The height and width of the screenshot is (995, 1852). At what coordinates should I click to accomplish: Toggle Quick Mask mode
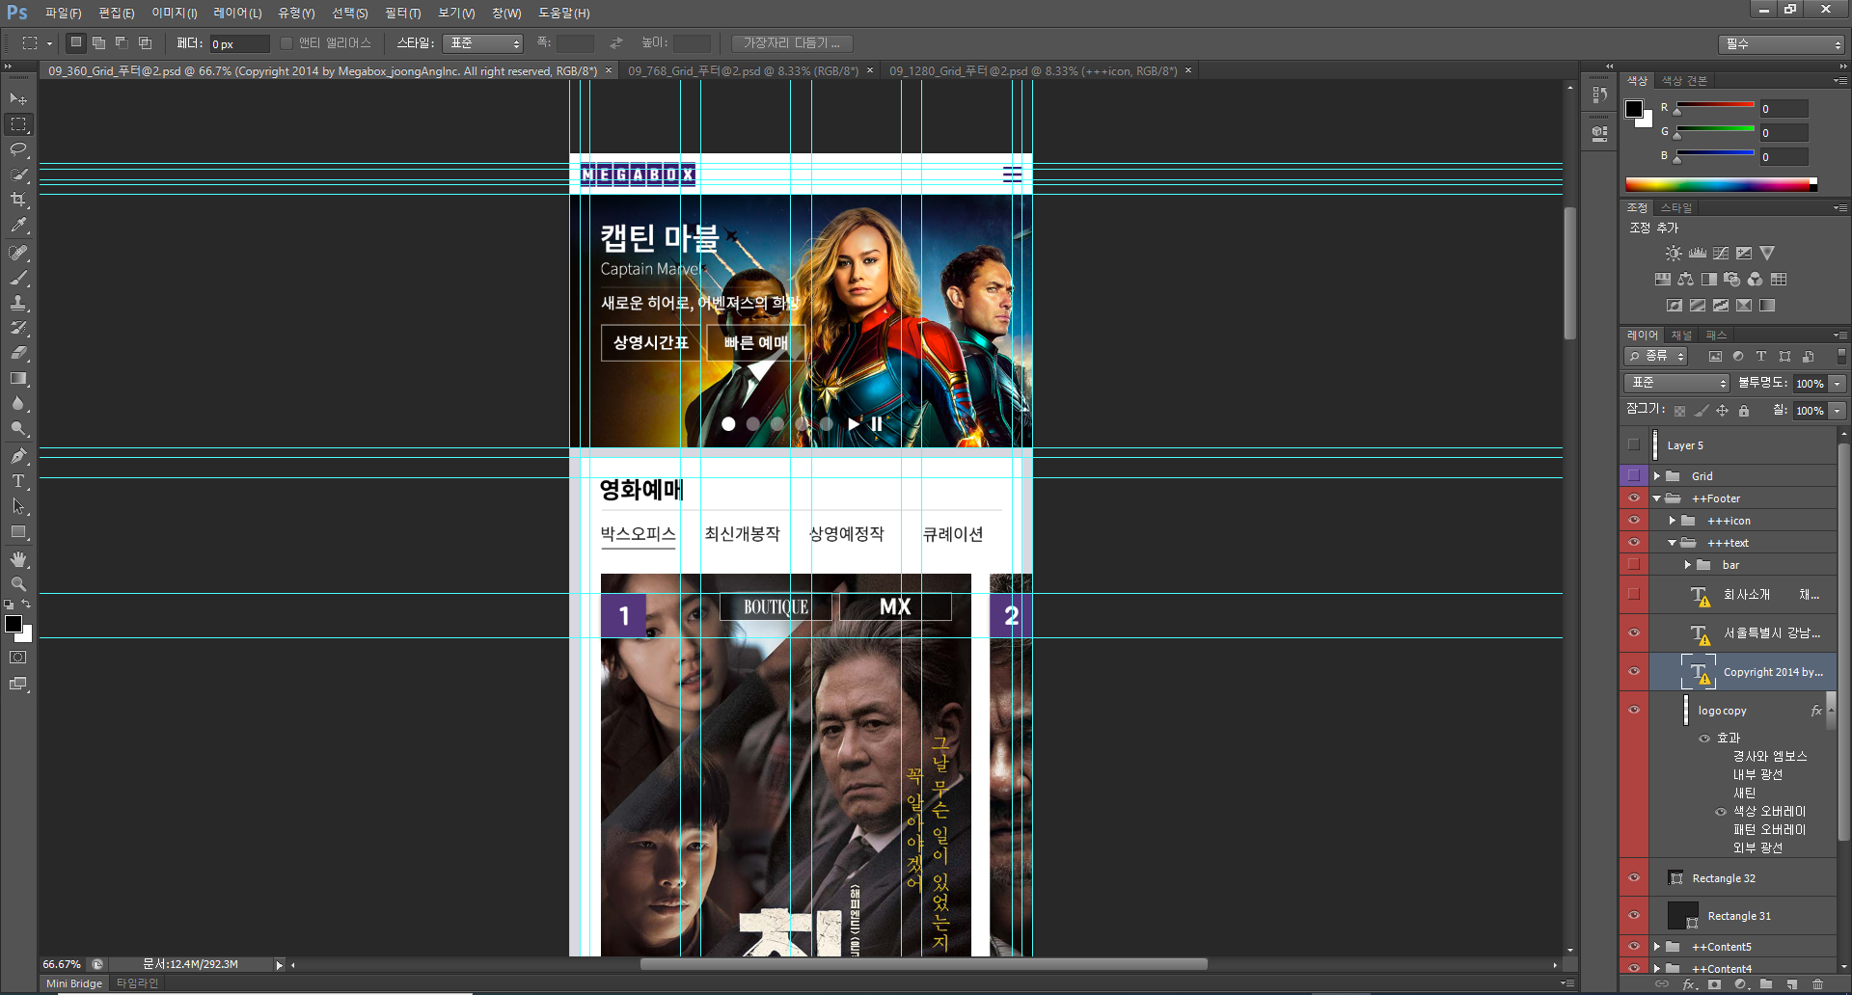click(x=18, y=658)
